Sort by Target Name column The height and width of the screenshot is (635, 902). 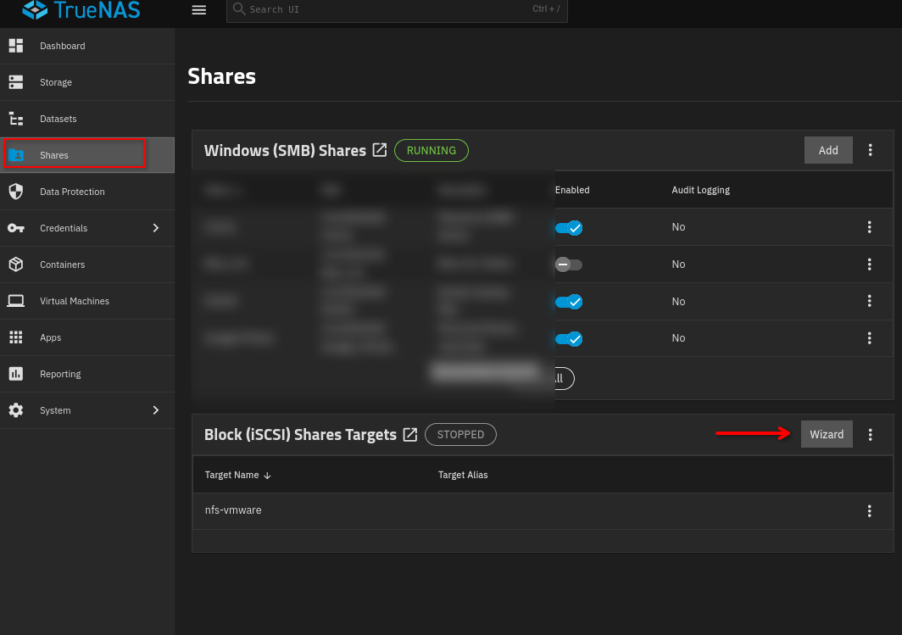tap(237, 475)
